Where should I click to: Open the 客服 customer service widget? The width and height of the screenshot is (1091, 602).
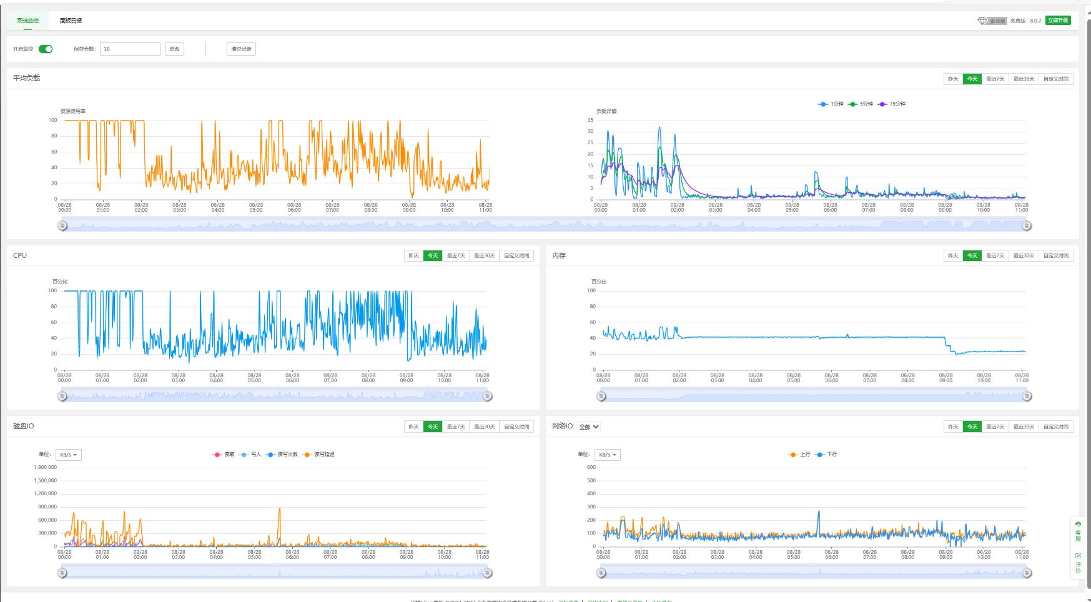(1078, 531)
